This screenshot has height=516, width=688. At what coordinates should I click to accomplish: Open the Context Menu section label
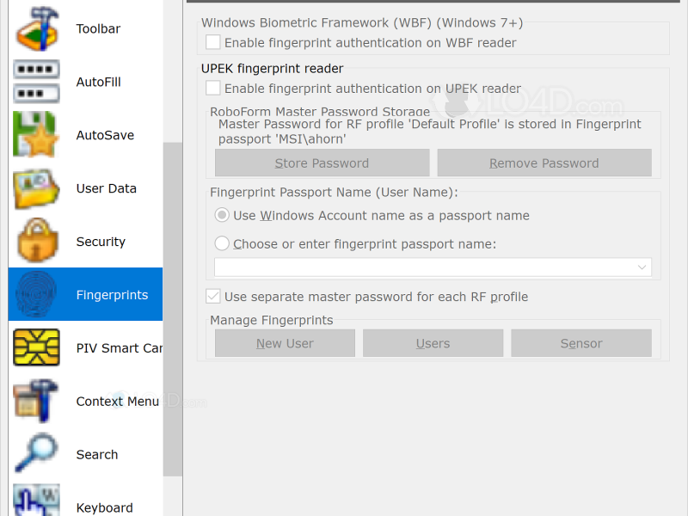118,402
